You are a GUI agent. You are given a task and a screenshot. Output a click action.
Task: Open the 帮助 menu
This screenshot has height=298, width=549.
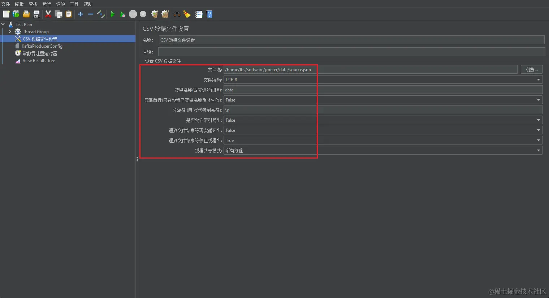click(88, 4)
